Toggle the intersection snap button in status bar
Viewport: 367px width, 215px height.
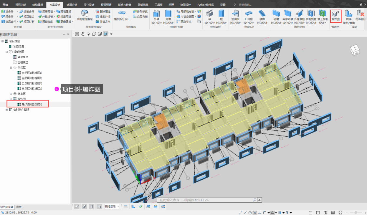coord(255,213)
